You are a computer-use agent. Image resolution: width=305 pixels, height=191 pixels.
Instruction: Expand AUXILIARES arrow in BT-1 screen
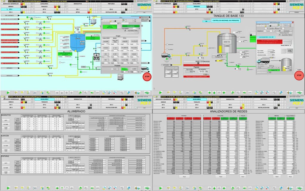click(65, 4)
